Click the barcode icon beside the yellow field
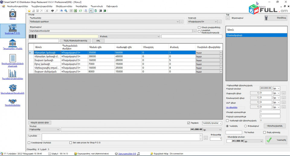Screen dimensions: 290x156 tap(33, 36)
